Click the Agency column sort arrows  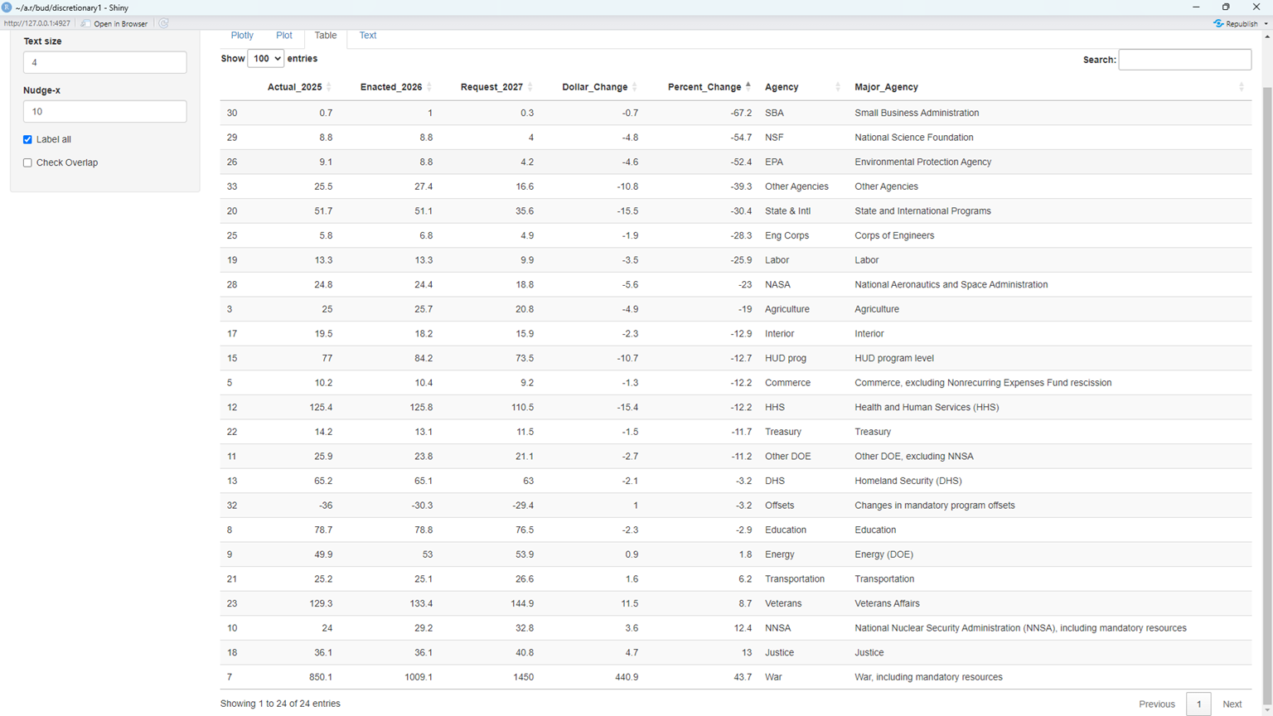point(837,87)
